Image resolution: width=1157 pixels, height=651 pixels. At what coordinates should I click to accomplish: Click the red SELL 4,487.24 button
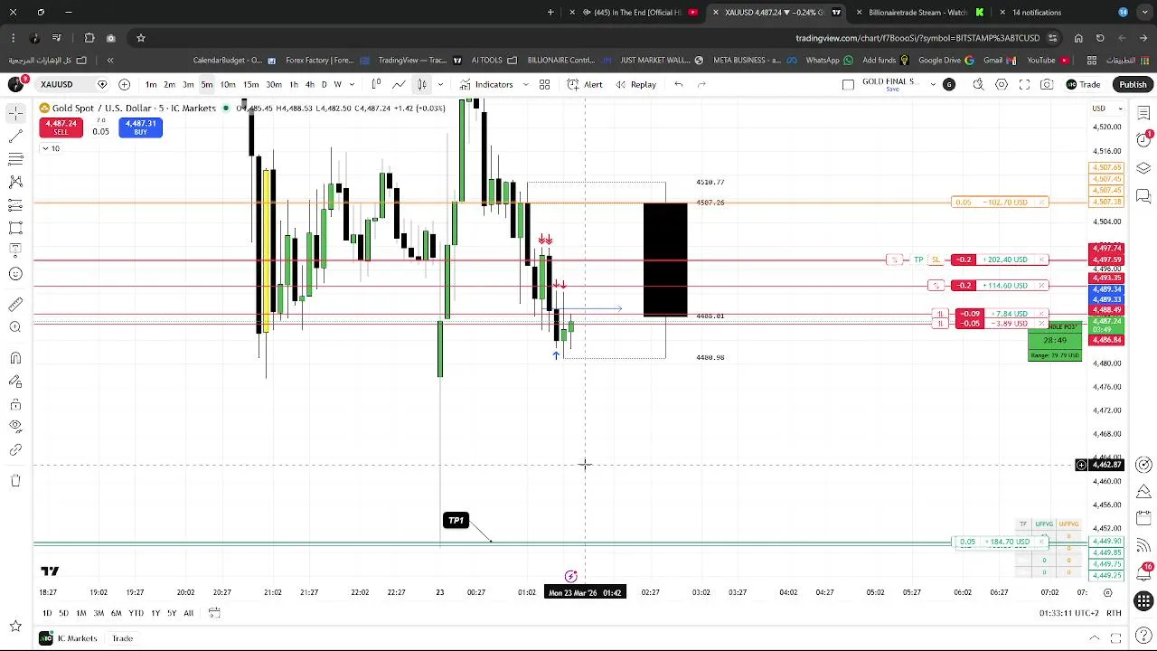61,127
